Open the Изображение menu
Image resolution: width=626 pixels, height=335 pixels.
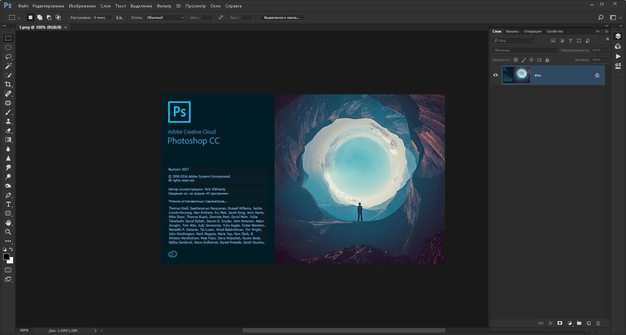82,6
